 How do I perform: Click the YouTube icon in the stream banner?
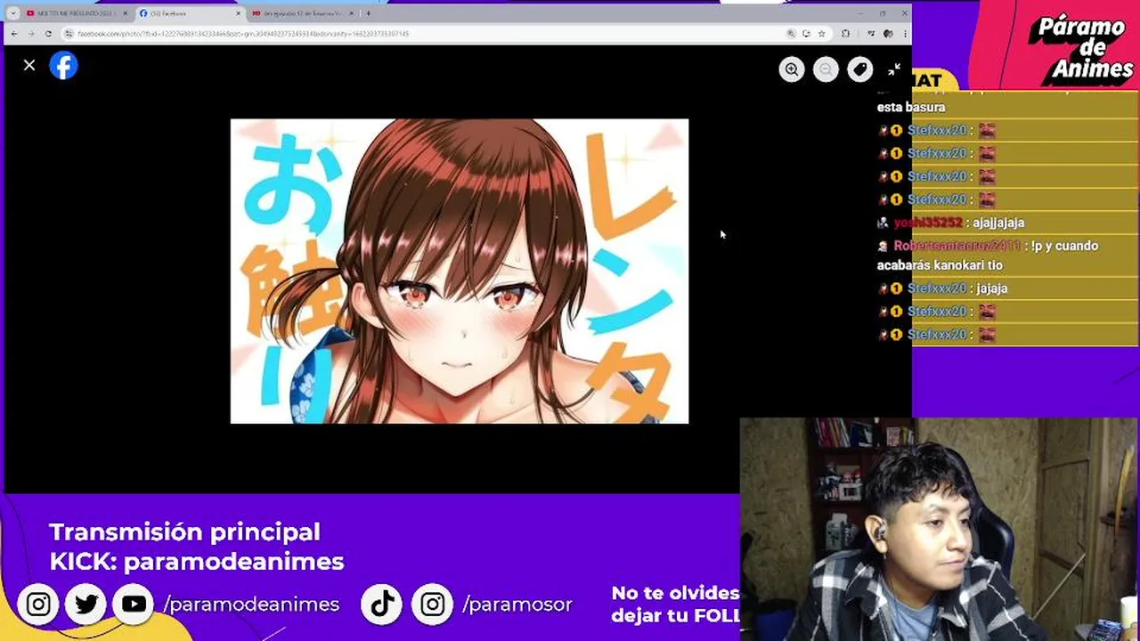coord(134,604)
